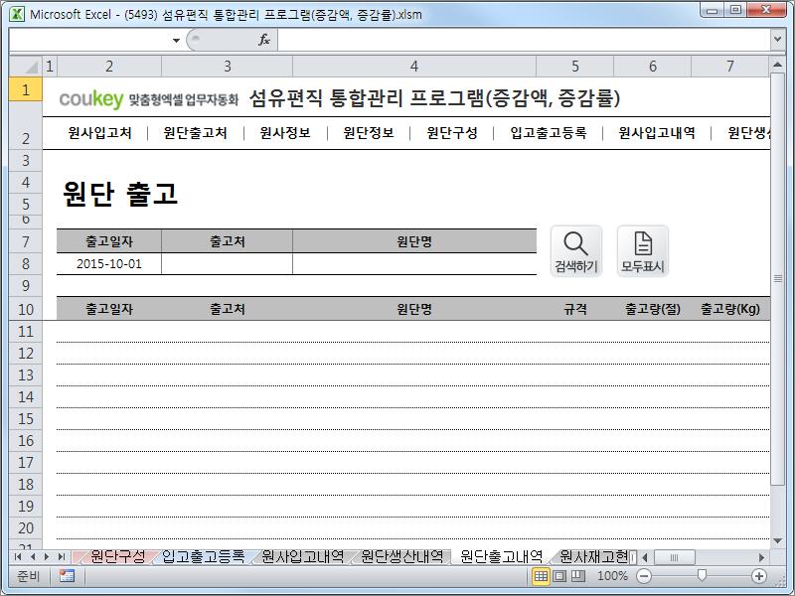Click the 원단출고처 navigation link
Viewport: 795px width, 596px height.
point(195,133)
